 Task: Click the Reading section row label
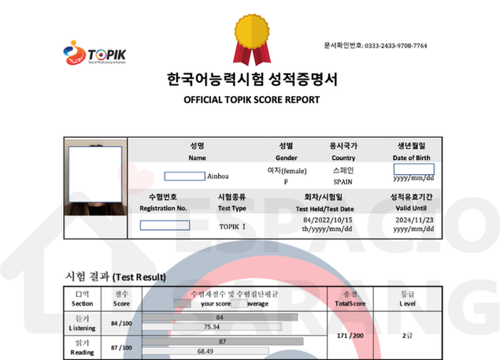(x=82, y=347)
